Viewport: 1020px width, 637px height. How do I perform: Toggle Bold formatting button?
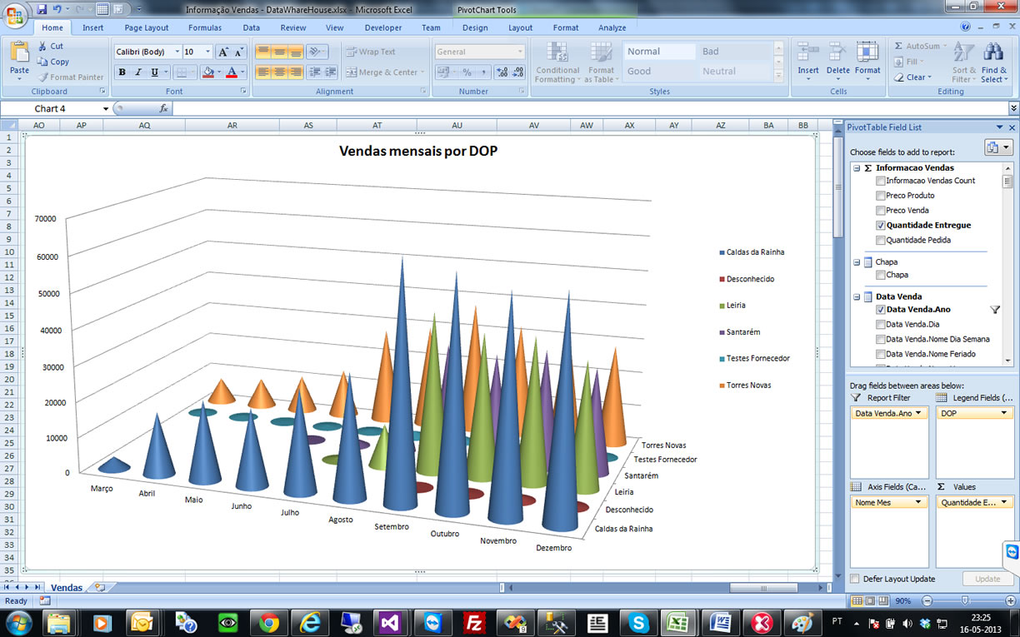(122, 72)
